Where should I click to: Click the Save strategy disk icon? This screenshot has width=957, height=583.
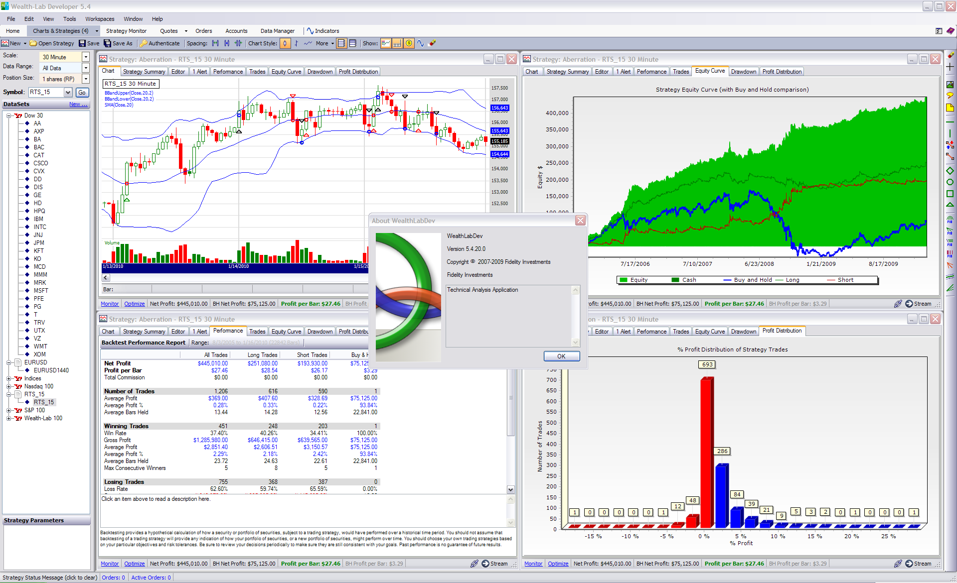(x=82, y=43)
